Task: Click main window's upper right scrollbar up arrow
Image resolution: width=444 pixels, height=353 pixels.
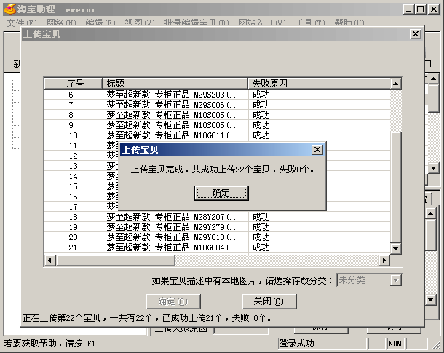Action: 433,79
